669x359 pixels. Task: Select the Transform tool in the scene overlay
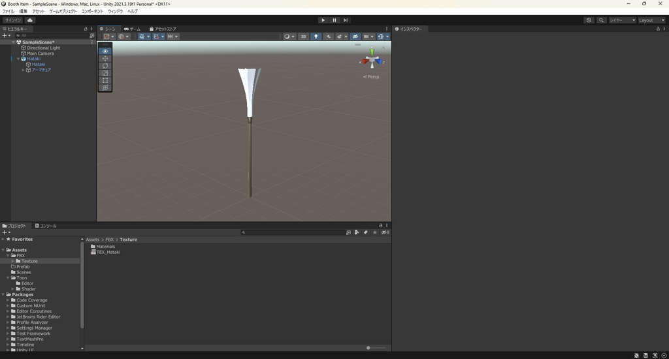tap(105, 87)
